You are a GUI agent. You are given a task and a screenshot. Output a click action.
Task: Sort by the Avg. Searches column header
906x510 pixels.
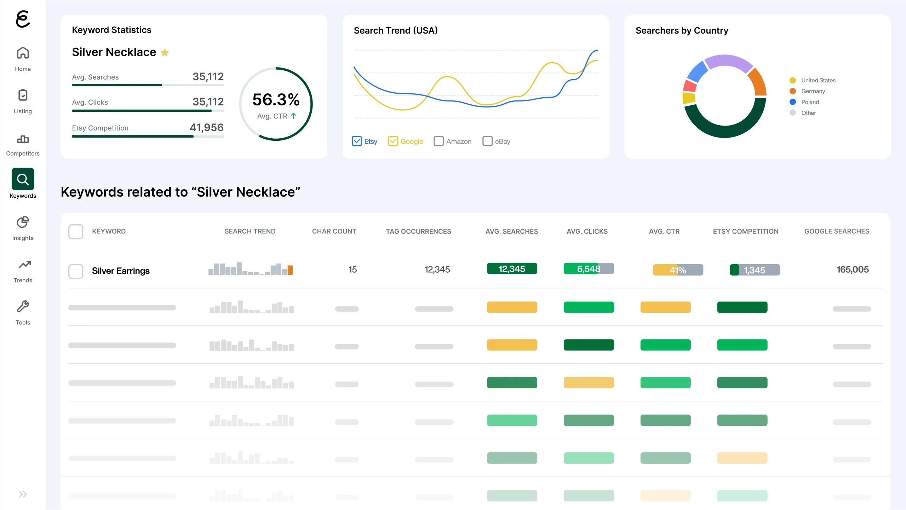[x=511, y=231]
